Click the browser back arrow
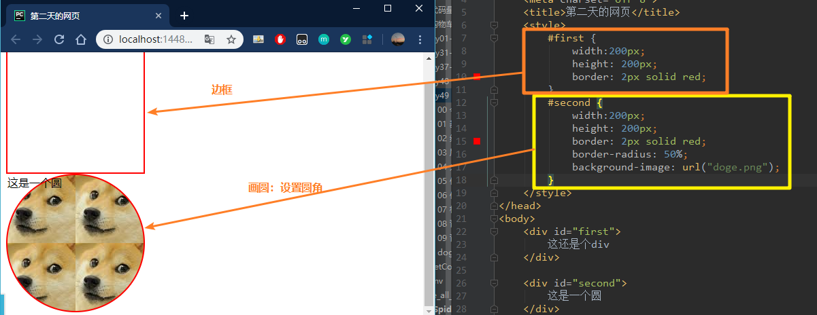 tap(16, 40)
